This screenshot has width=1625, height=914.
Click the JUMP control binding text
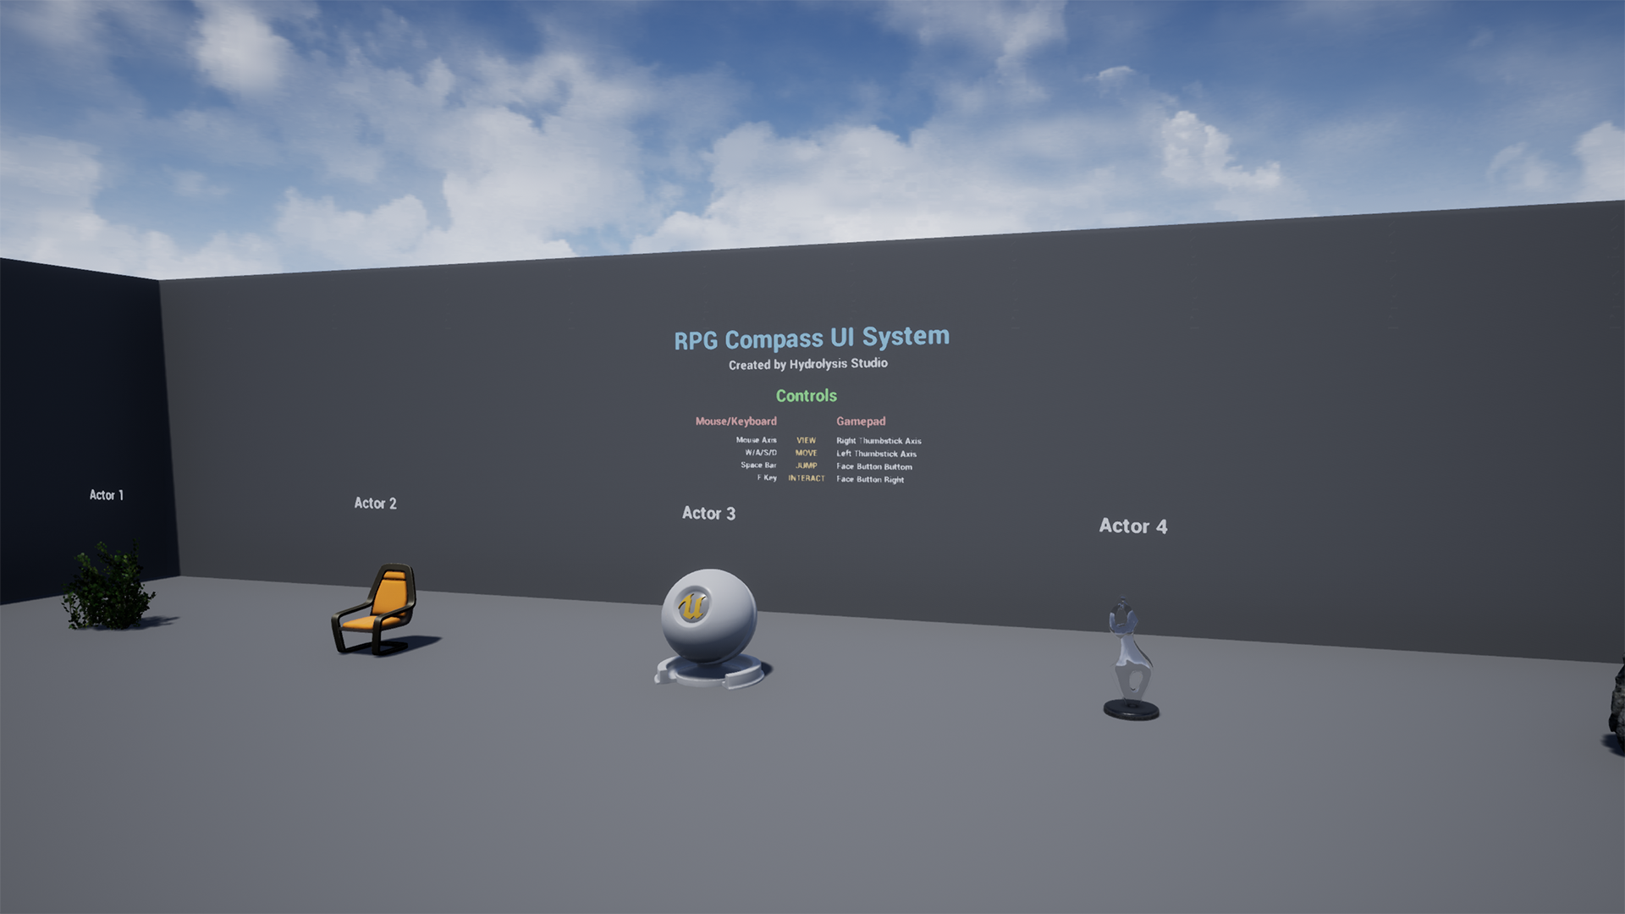coord(806,465)
